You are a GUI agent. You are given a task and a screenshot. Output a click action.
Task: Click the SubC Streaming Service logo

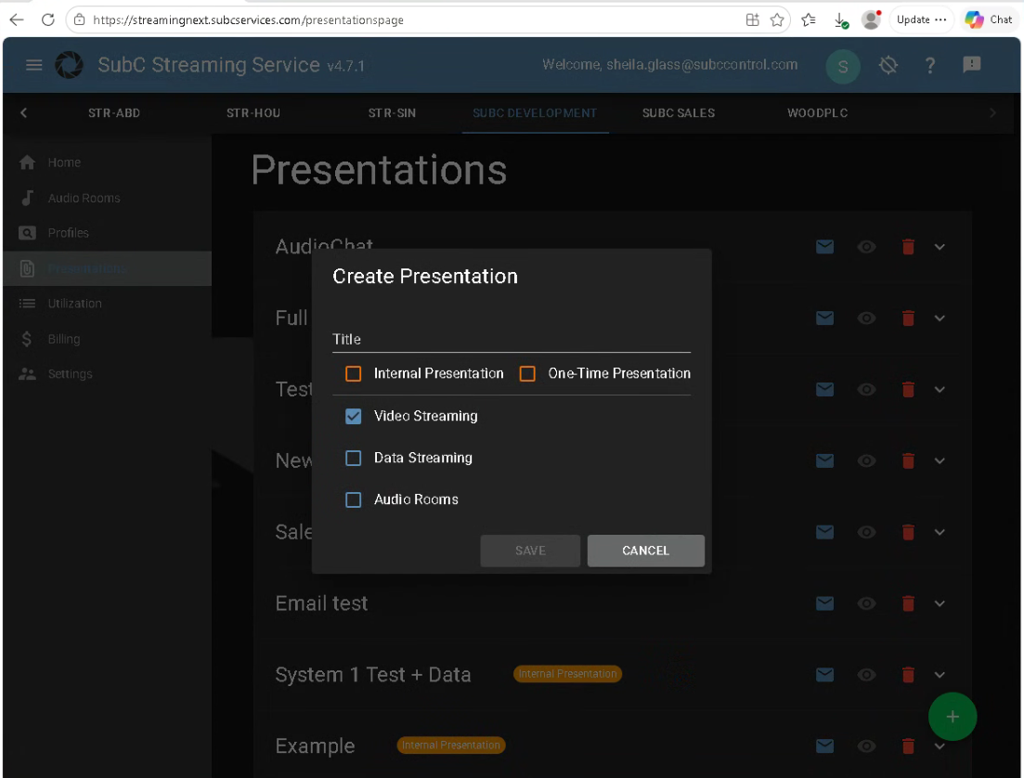(70, 65)
